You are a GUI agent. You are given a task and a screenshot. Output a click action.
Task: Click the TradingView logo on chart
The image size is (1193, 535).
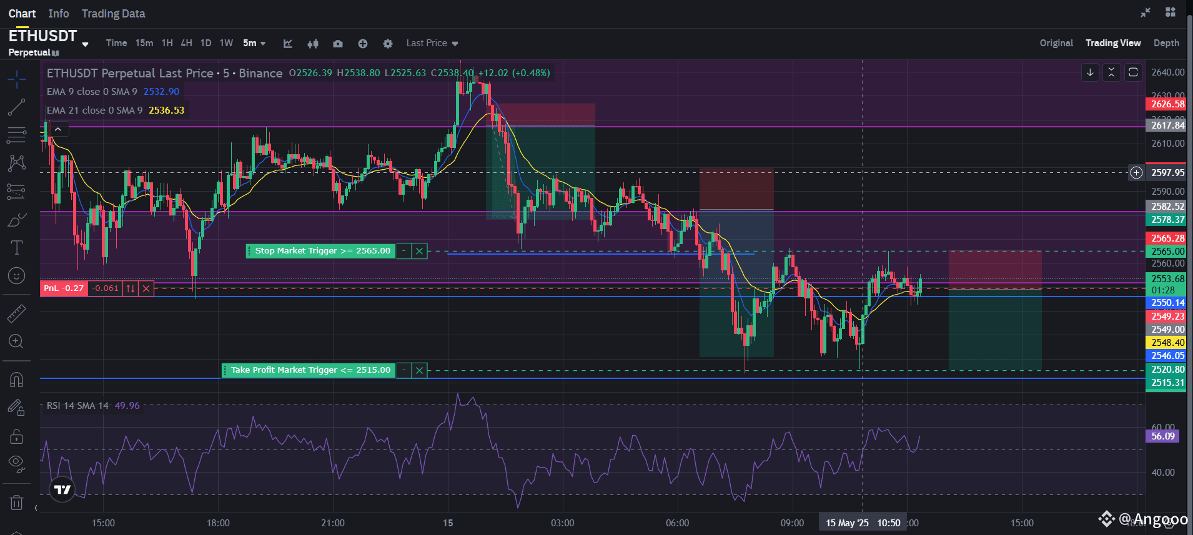click(62, 489)
